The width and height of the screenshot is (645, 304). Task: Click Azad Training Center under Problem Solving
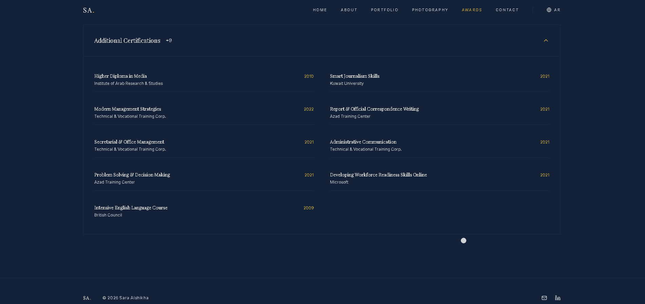coord(115,182)
